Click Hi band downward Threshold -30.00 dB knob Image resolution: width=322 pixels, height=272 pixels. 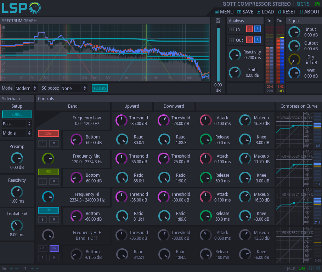[x=163, y=197]
